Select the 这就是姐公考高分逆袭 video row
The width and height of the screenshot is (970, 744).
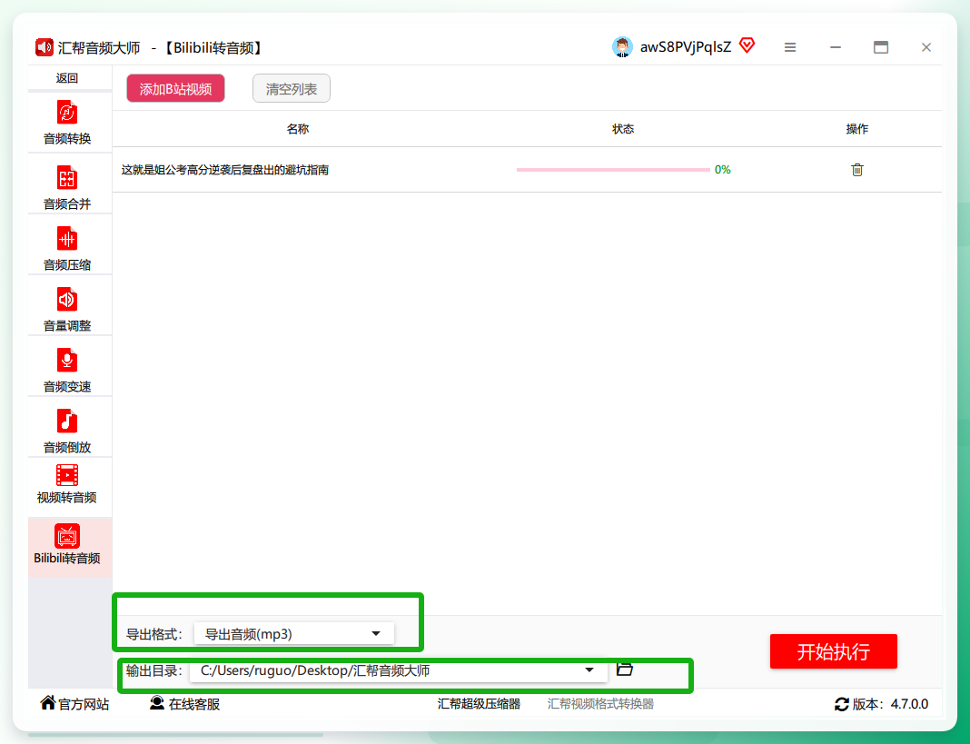point(527,170)
